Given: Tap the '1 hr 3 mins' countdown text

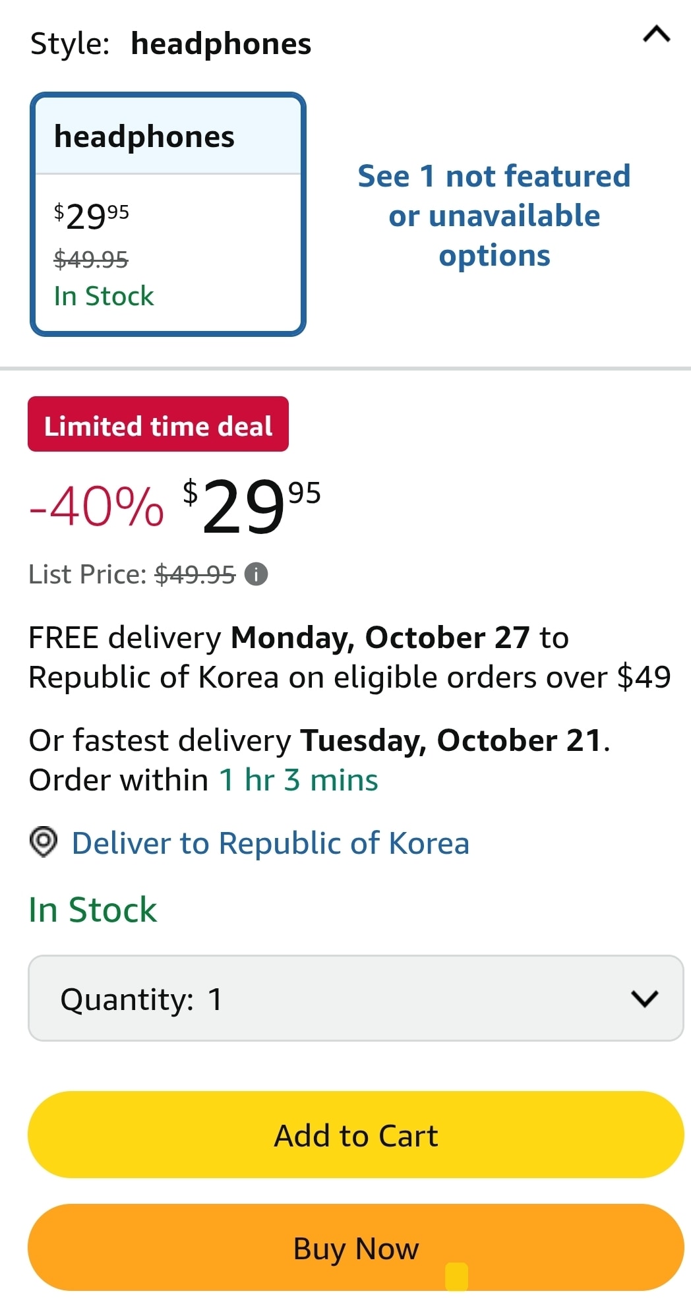Looking at the screenshot, I should (x=299, y=780).
